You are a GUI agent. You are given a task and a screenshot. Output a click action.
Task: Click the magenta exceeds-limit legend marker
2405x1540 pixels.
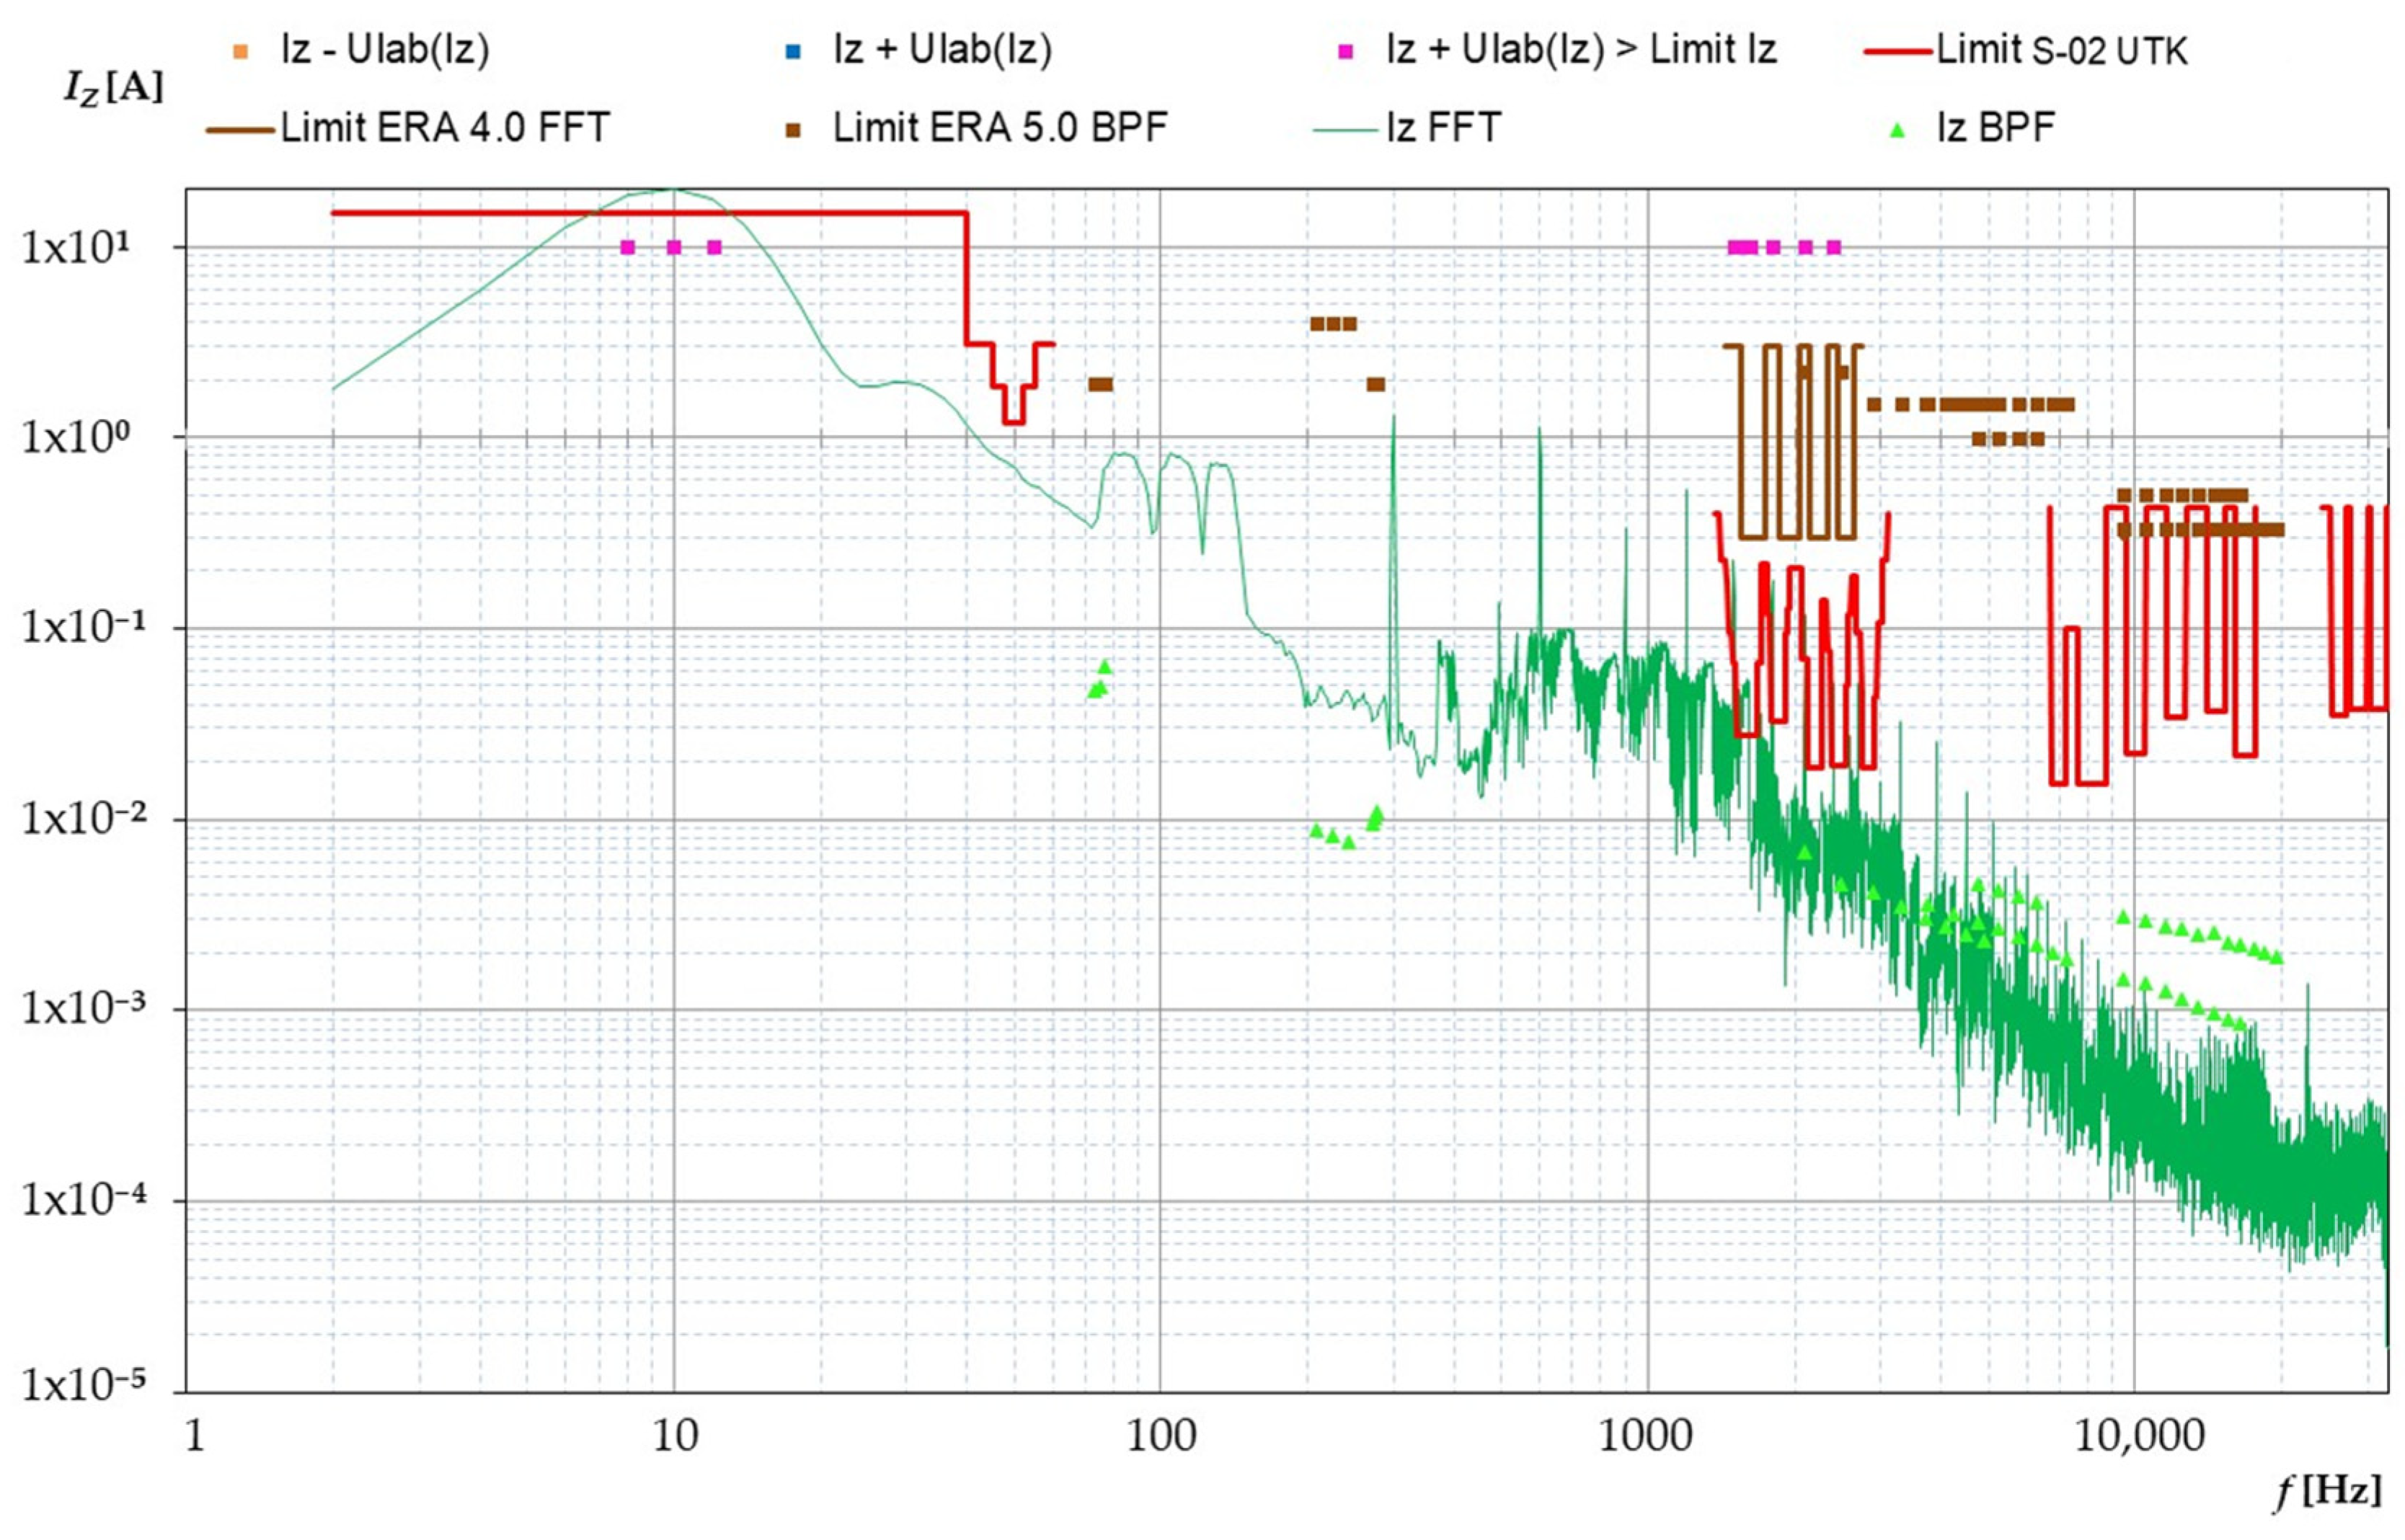click(x=1347, y=52)
